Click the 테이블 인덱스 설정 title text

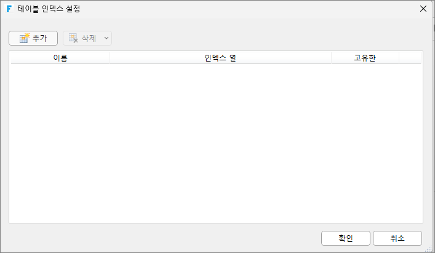coord(49,9)
